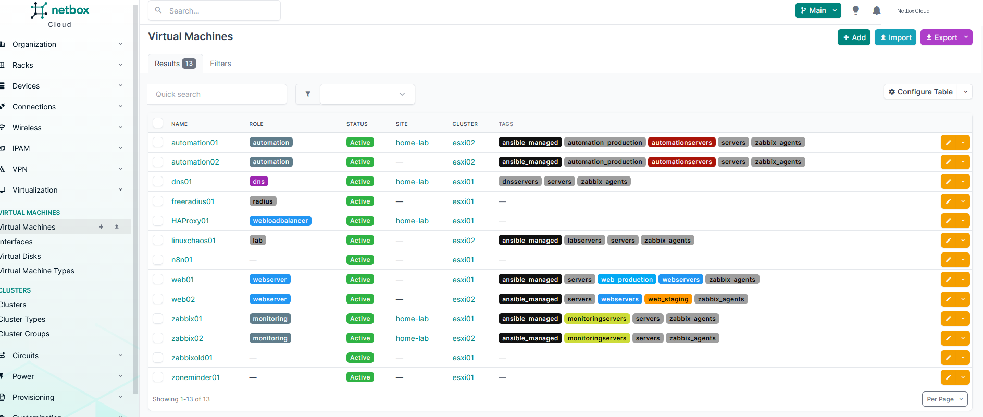
Task: Check the automation01 row checkbox
Action: pos(158,142)
